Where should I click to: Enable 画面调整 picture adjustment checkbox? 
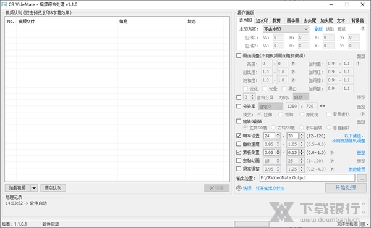tap(239, 55)
